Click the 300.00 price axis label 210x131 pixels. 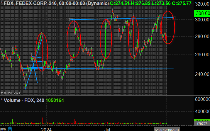tap(202, 20)
